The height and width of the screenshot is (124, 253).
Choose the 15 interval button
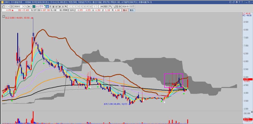pos(81,6)
